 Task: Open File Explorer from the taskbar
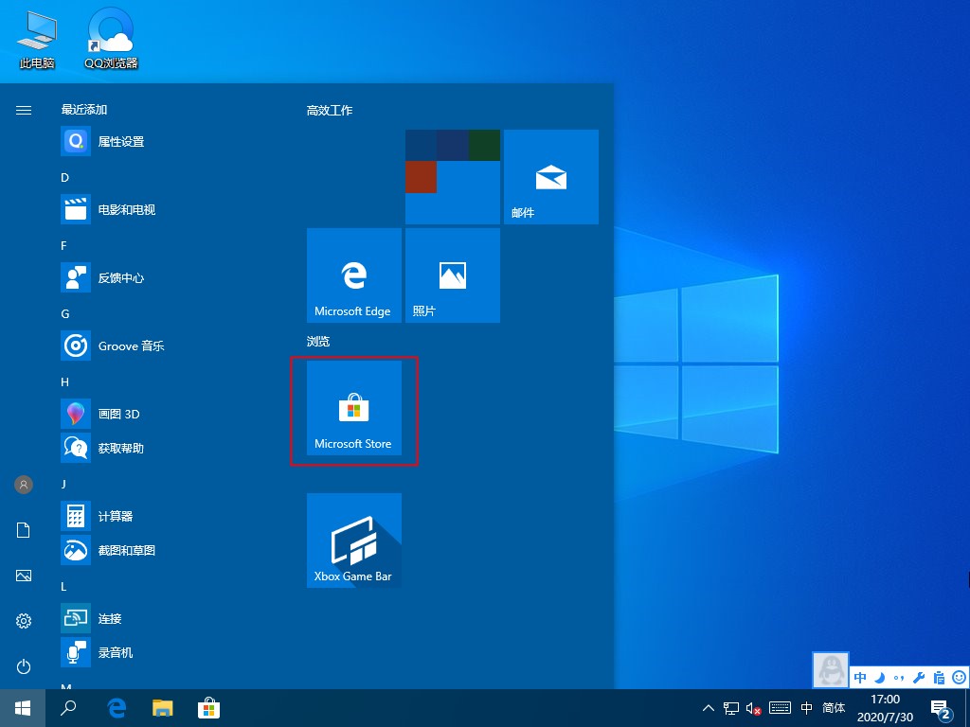pyautogui.click(x=162, y=707)
